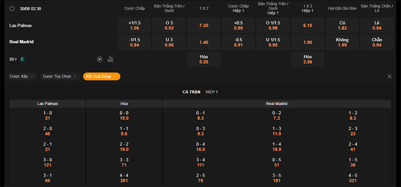
Task: Close the correct score panel X icon
Action: click(389, 77)
